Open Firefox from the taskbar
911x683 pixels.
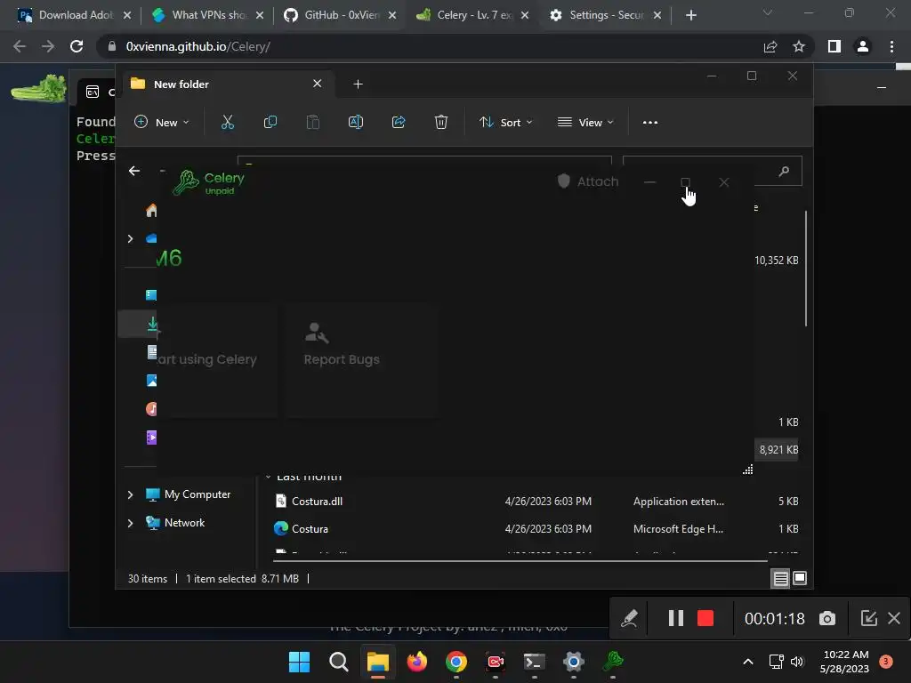416,662
